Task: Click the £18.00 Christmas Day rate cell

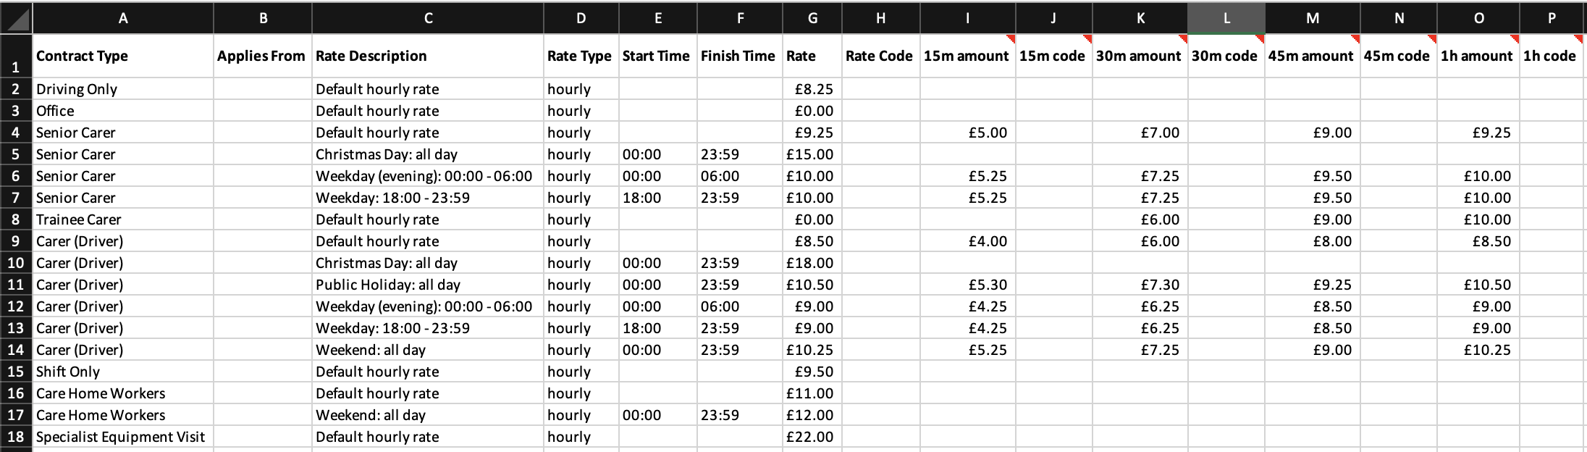Action: point(812,263)
